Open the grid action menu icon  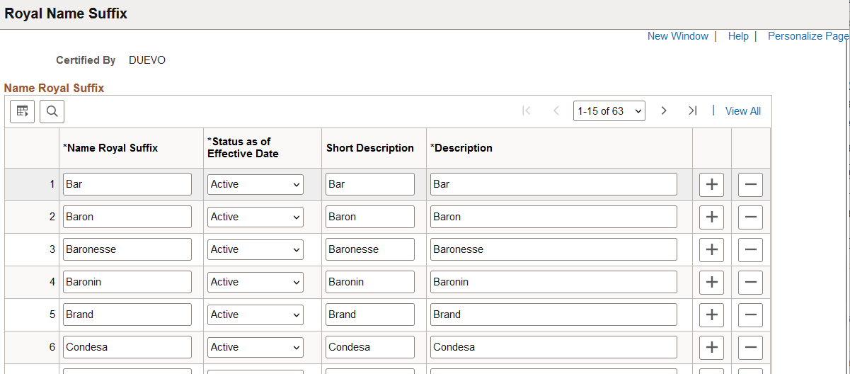click(x=23, y=111)
